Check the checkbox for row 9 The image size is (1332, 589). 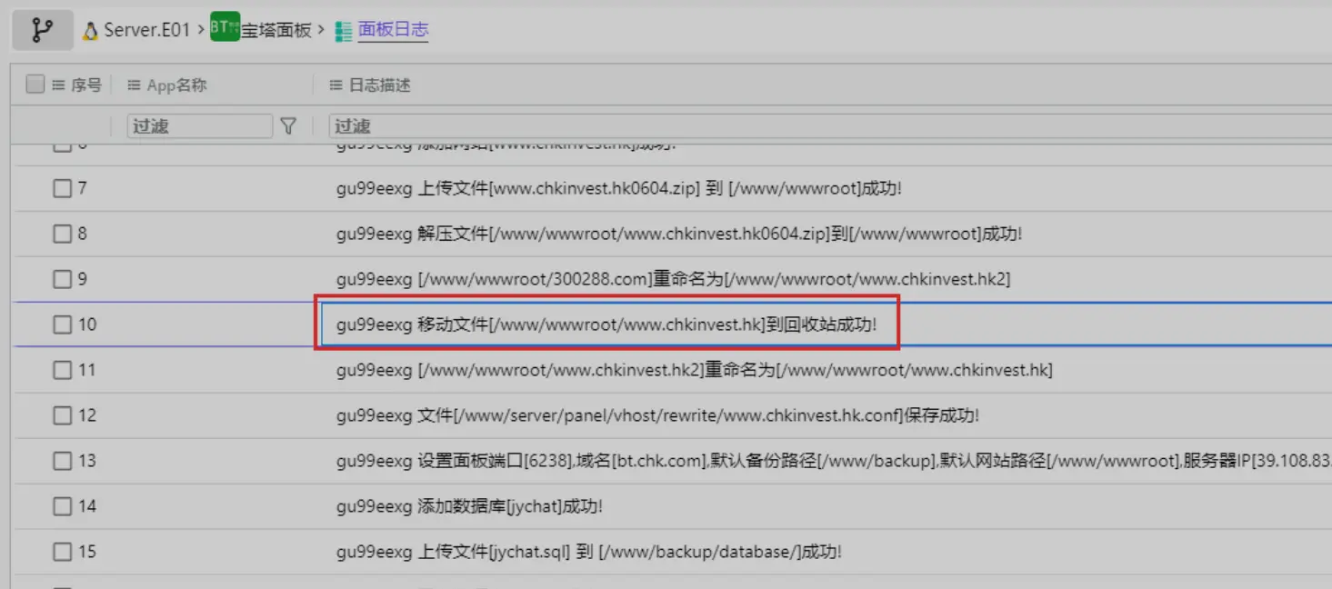pos(62,279)
